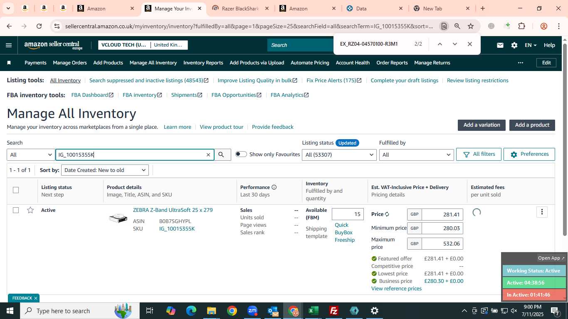This screenshot has height=319, width=568.
Task: Toggle Show only Favourites switch
Action: (x=241, y=154)
